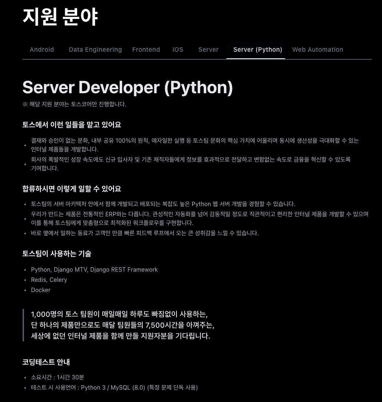Click the heading '토스팀이 사용하는 기술'

pyautogui.click(x=57, y=253)
